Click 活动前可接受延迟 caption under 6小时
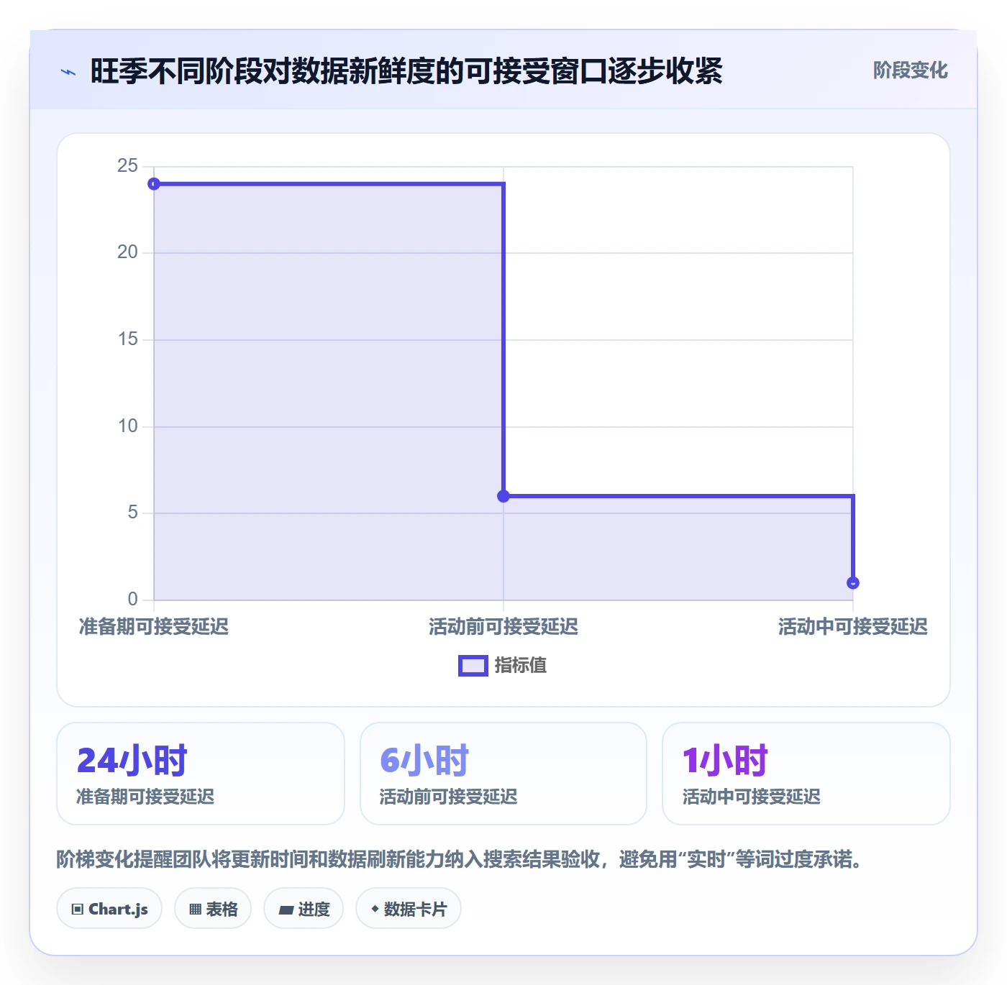Screen dimensions: 1007x985 (448, 797)
